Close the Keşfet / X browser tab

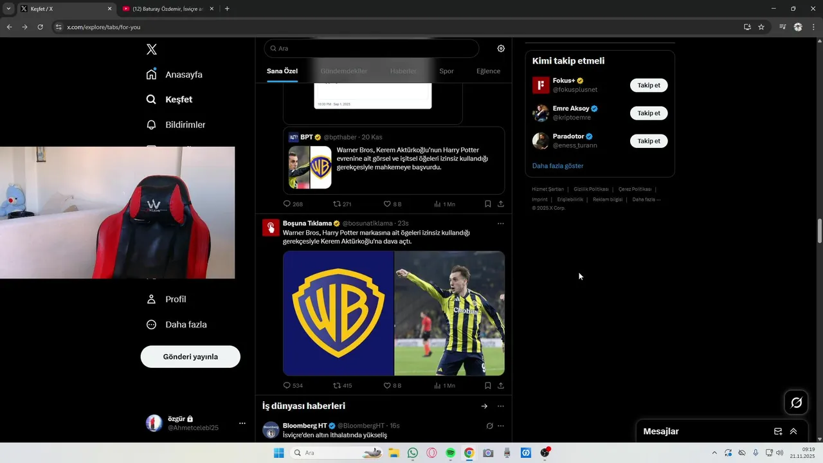tap(109, 9)
